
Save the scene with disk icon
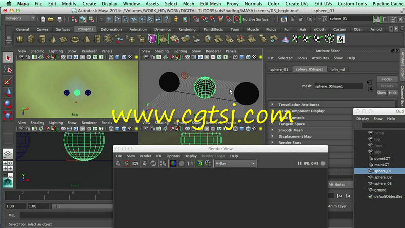pos(59,19)
